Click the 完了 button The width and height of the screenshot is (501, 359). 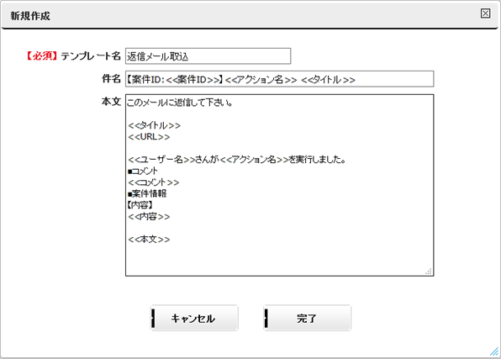click(307, 318)
